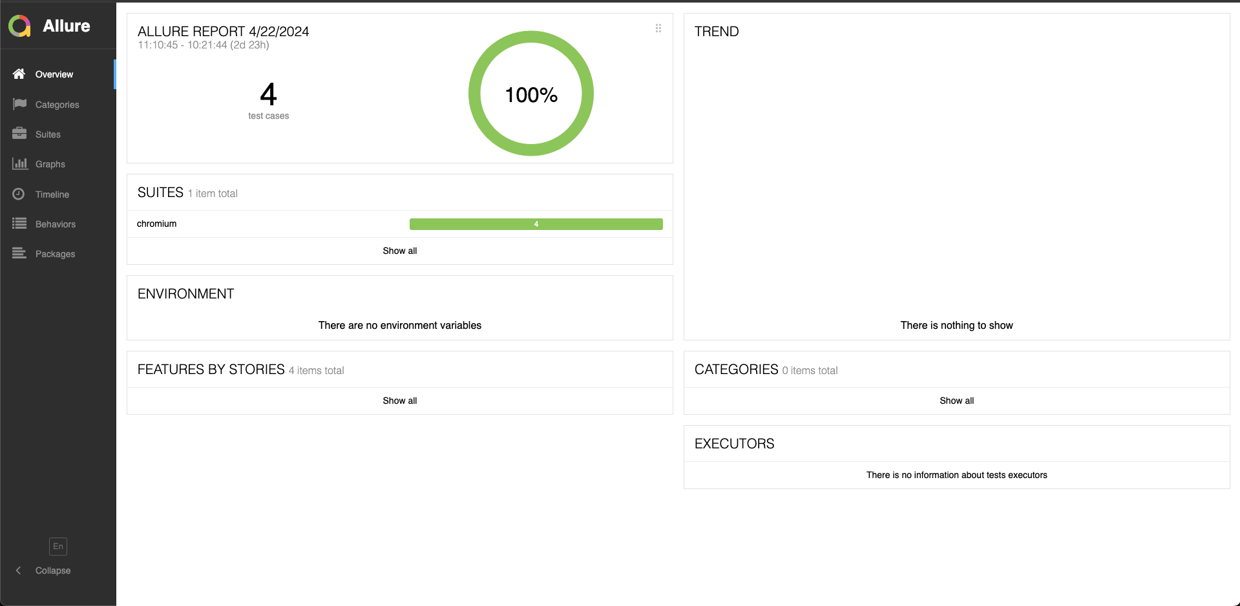The image size is (1240, 606).
Task: Click the Graphs bar-chart icon
Action: [x=19, y=164]
